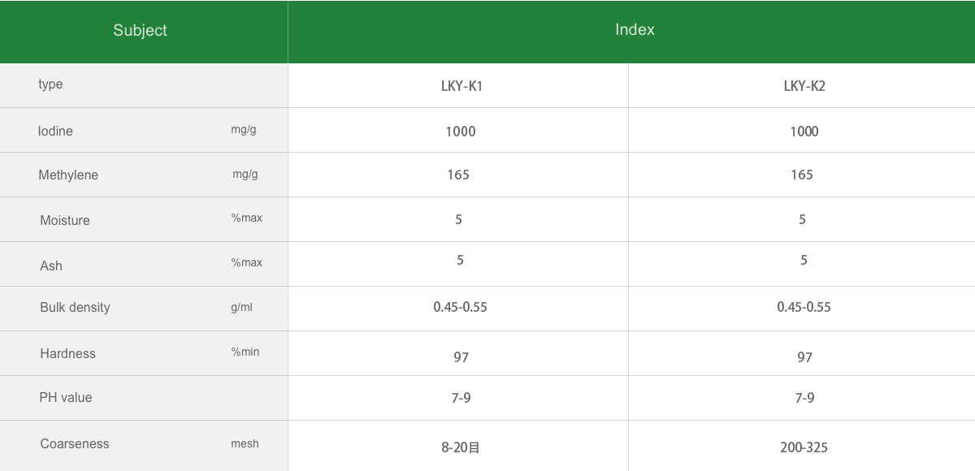The height and width of the screenshot is (471, 975).
Task: Click the Hardness row label
Action: (x=67, y=354)
